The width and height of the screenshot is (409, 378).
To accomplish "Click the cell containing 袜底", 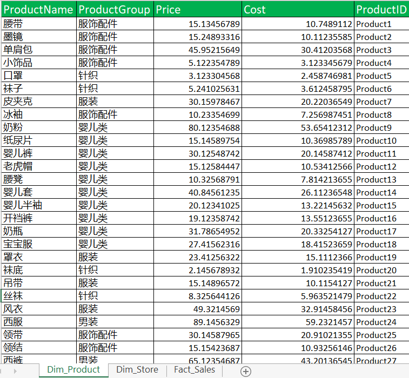I will click(x=39, y=270).
